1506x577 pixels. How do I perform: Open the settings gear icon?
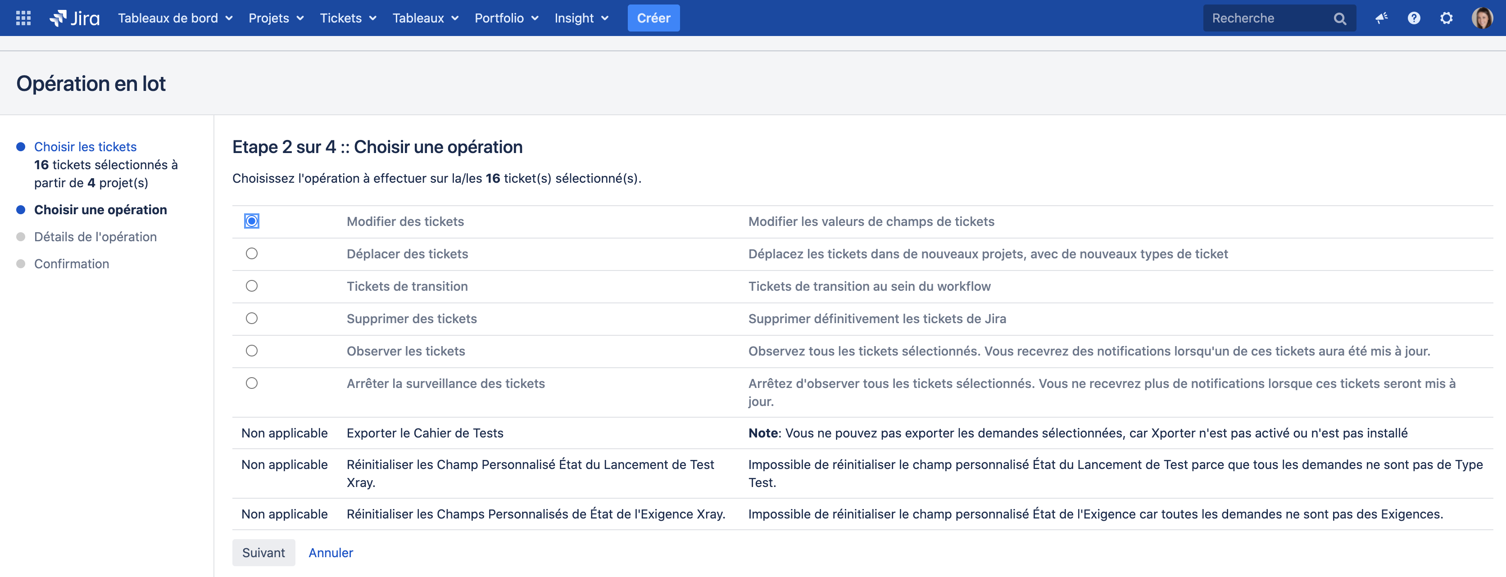[x=1446, y=18]
